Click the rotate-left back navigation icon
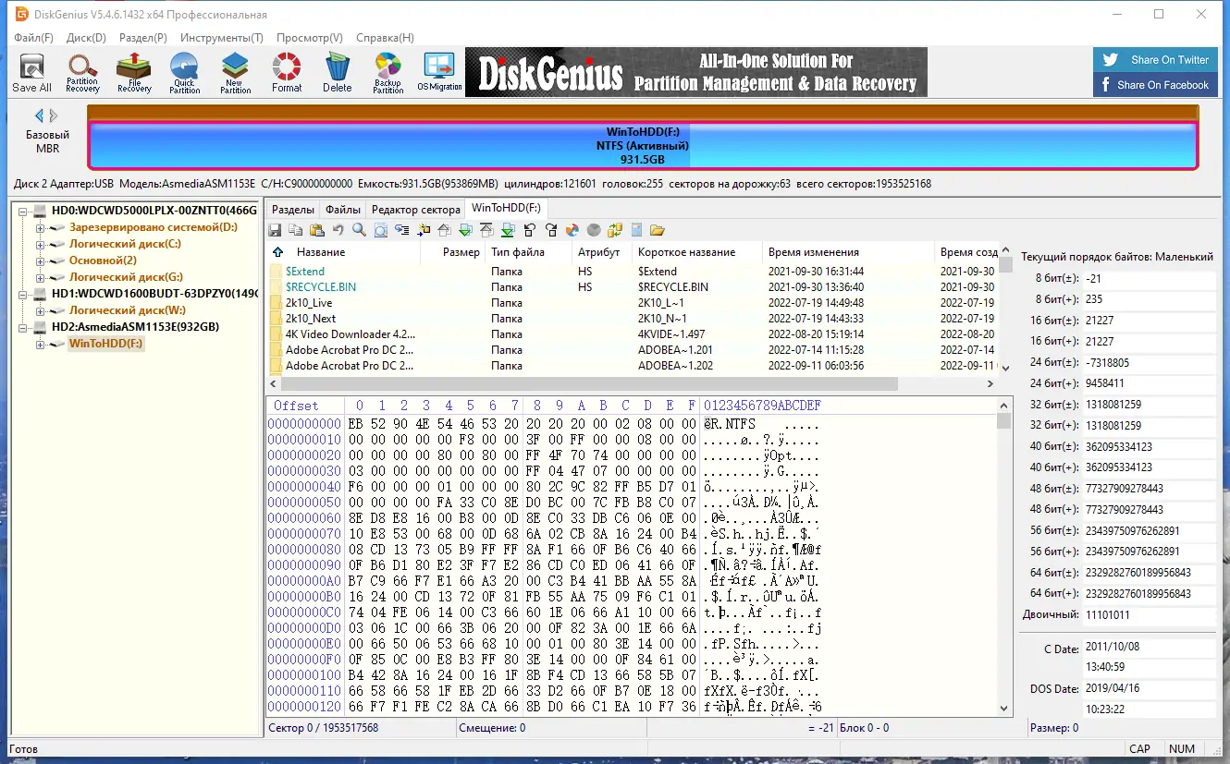The width and height of the screenshot is (1230, 764). coord(530,230)
